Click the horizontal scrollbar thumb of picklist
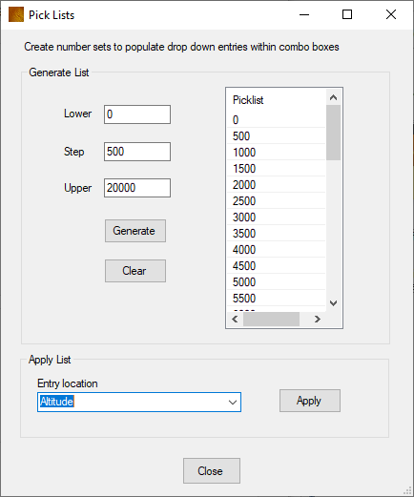 (x=271, y=319)
